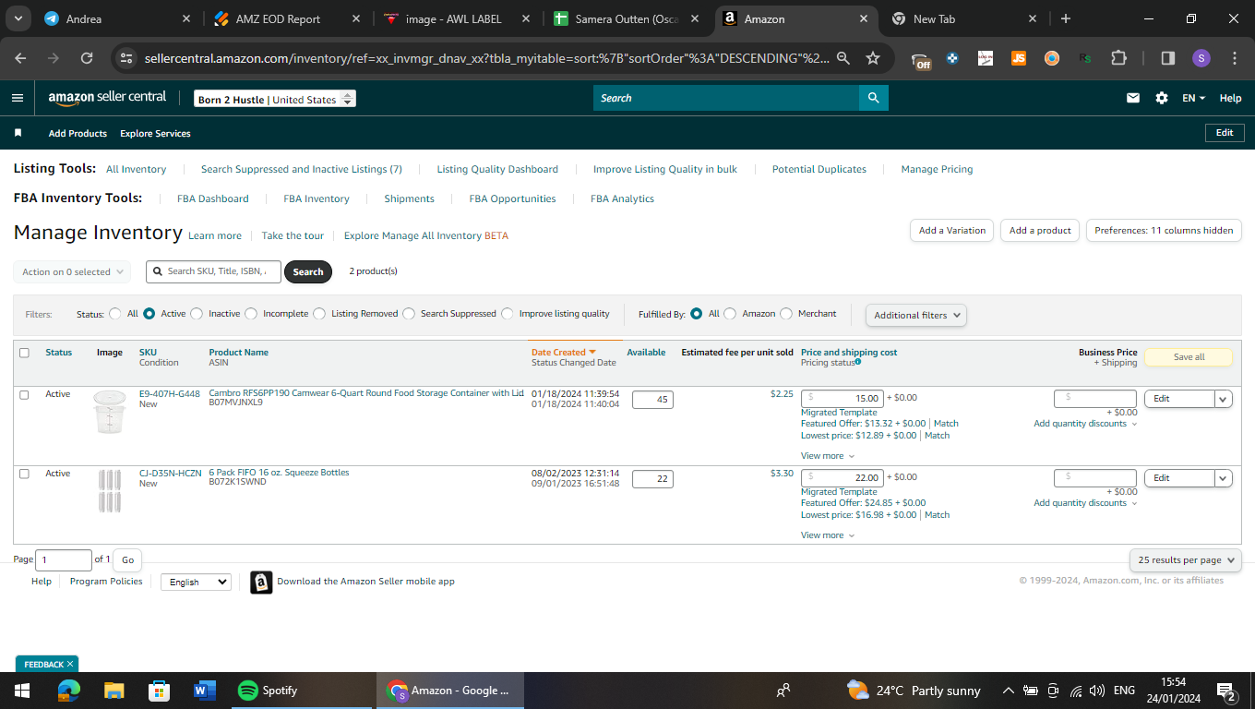Expand Edit dropdown arrow for Cambro row

[1224, 399]
